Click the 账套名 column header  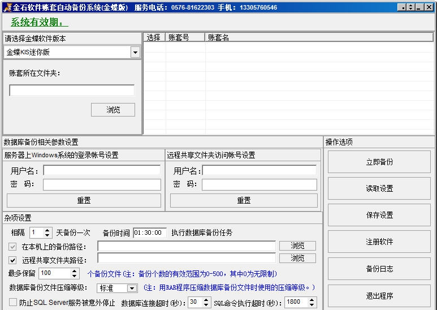218,37
